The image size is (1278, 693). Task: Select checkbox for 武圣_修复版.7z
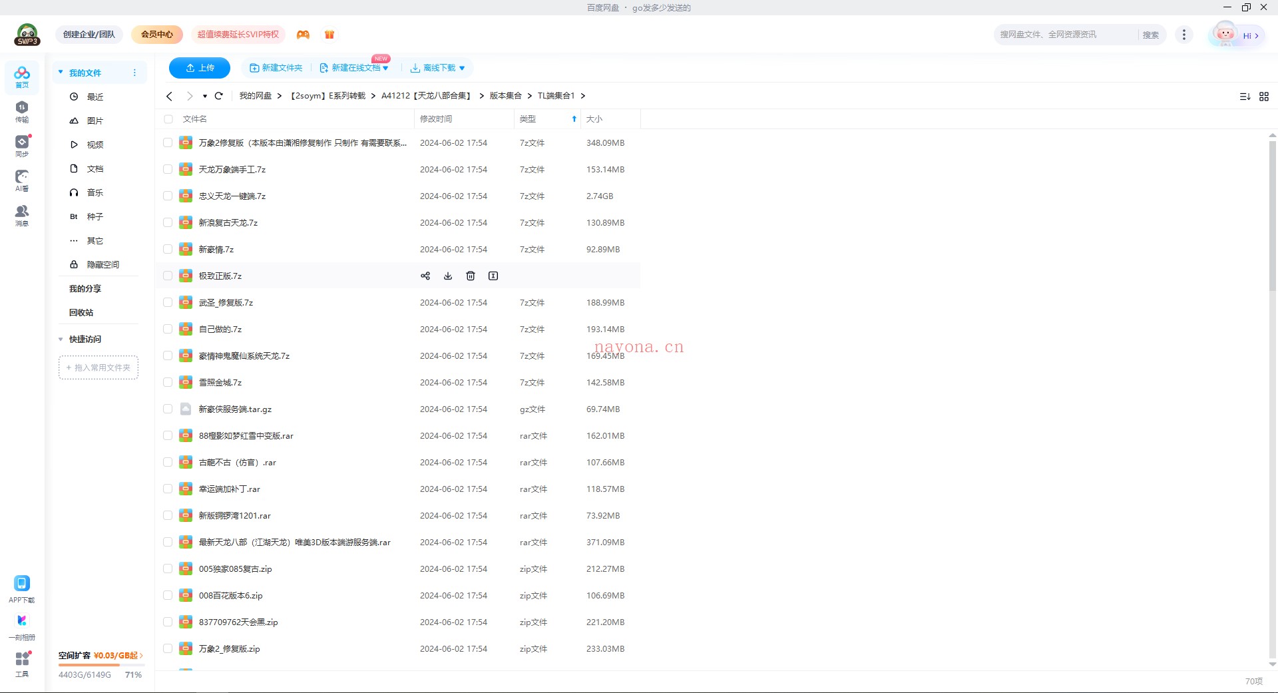click(168, 302)
